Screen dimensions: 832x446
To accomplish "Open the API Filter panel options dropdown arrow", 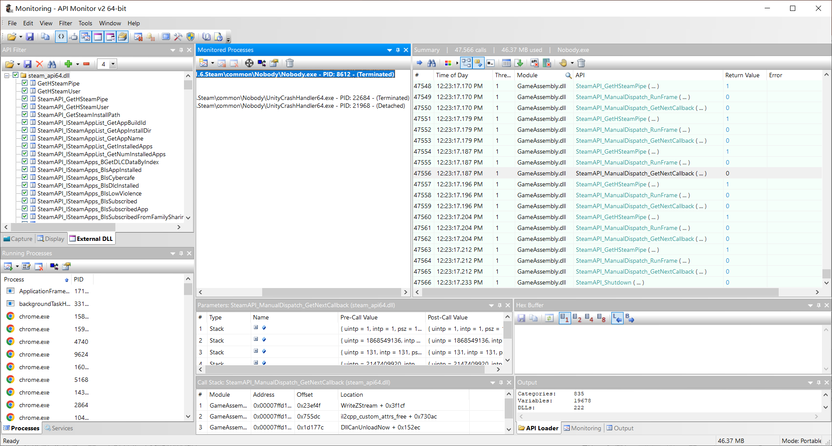I will click(x=173, y=50).
